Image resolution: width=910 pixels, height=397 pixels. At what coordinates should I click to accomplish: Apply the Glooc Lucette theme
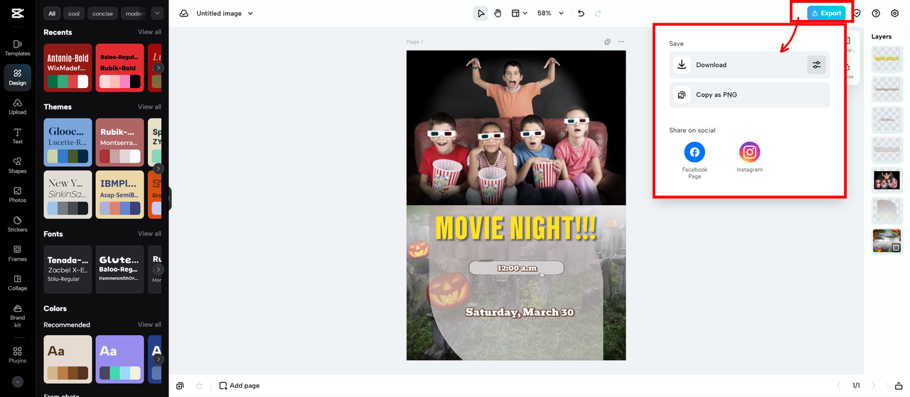pos(68,142)
